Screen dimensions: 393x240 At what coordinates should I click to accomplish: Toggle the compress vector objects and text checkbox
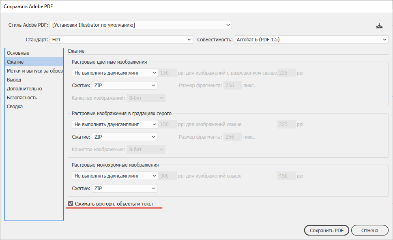(71, 204)
